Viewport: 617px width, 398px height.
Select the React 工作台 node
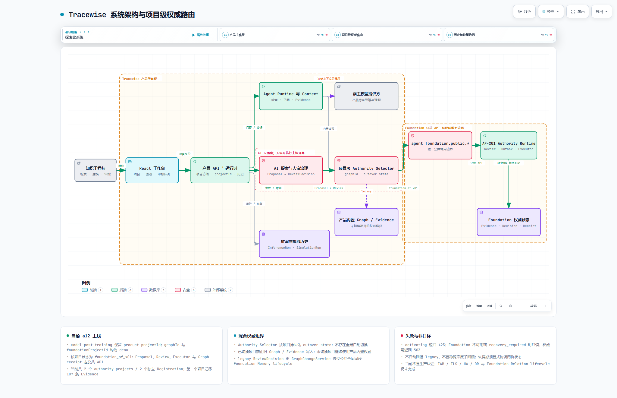[x=152, y=170]
